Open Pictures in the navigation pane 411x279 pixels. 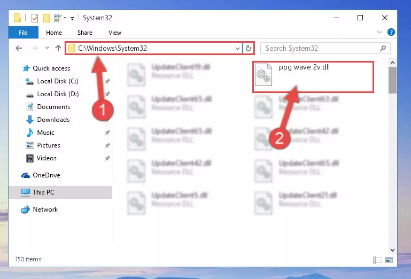pyautogui.click(x=49, y=145)
